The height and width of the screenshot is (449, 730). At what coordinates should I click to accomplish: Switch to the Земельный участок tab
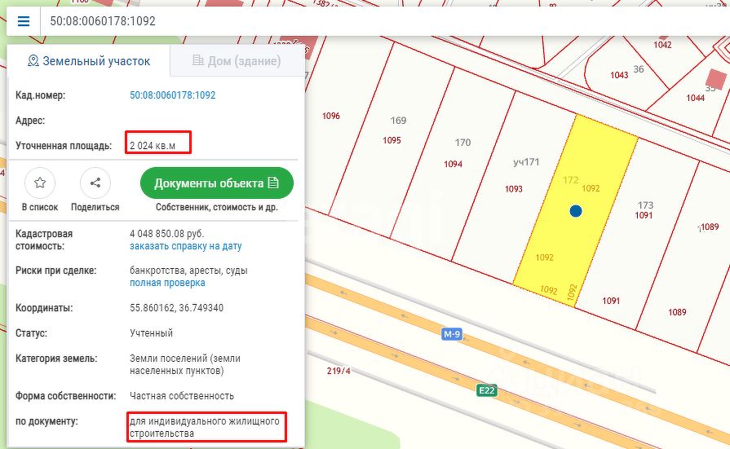click(89, 61)
